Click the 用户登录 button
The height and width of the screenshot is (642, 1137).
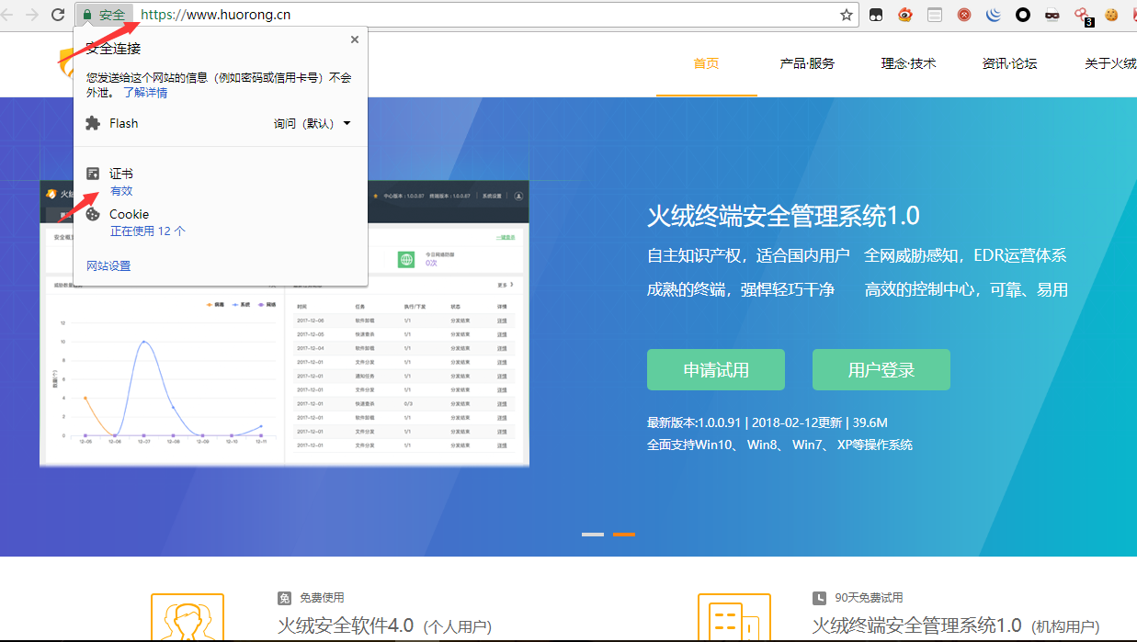tap(881, 369)
